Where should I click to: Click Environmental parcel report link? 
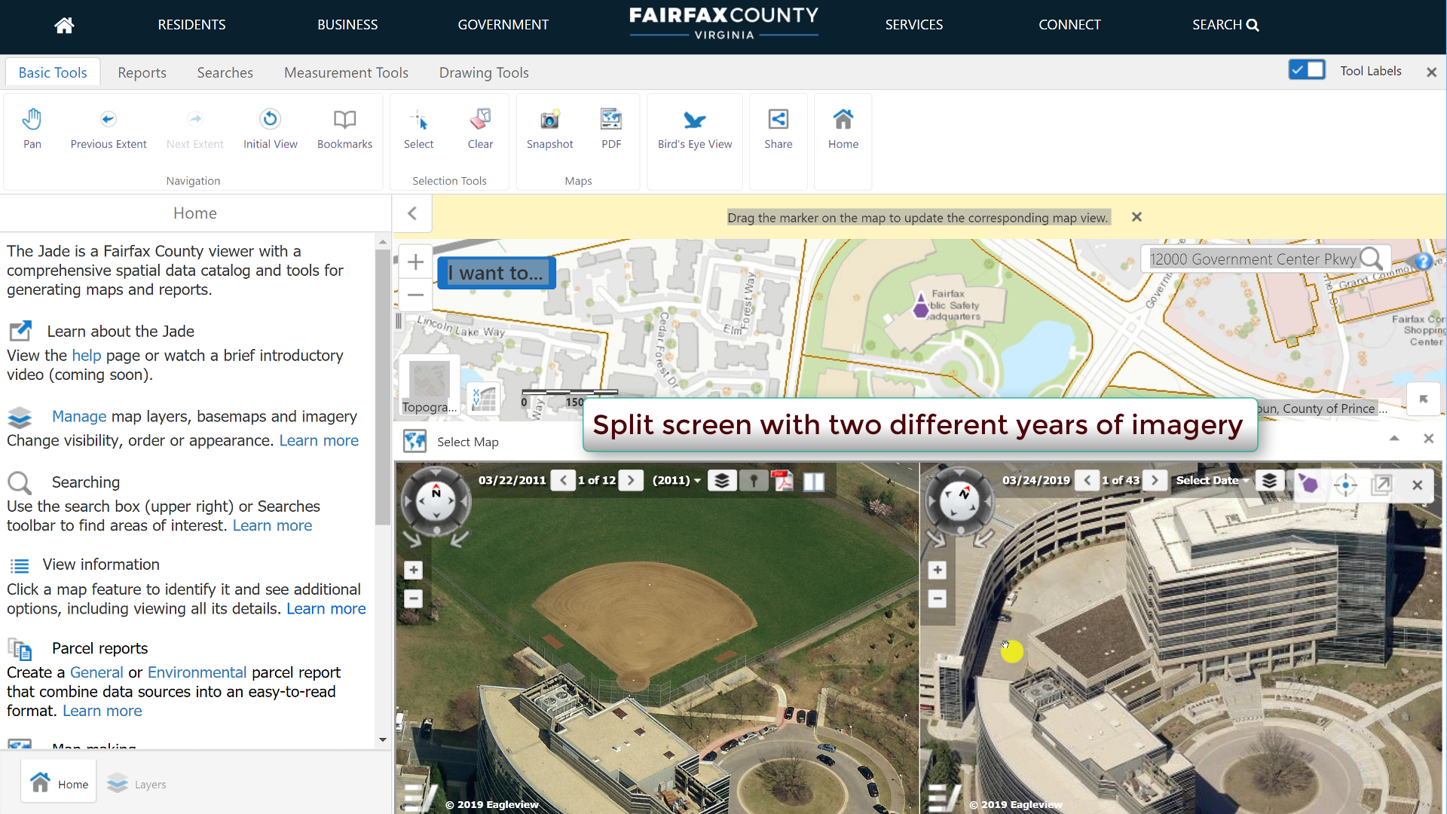197,672
